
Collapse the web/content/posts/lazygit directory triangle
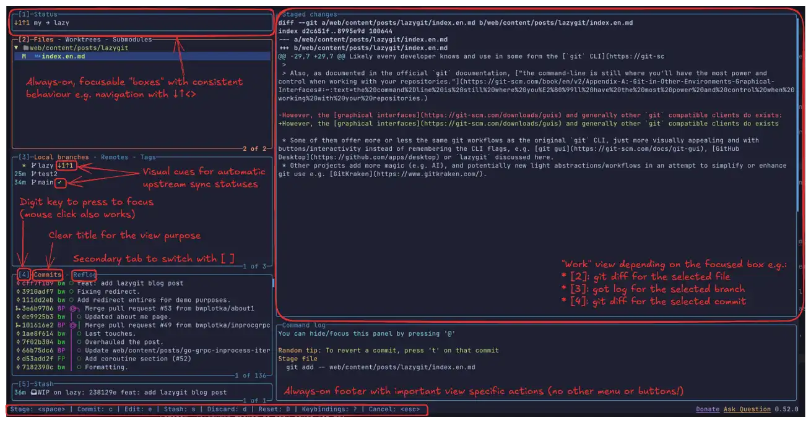click(16, 48)
